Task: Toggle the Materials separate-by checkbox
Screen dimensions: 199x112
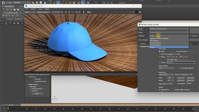Action: [x=34, y=79]
